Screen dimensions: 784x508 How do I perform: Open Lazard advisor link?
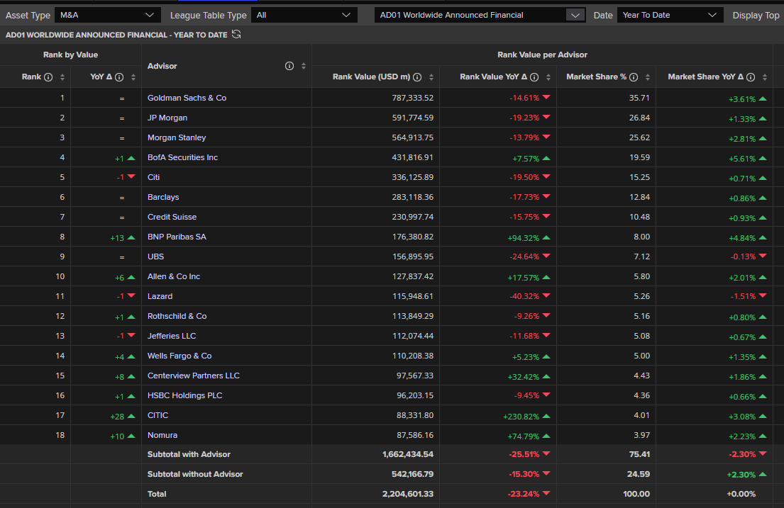(160, 296)
